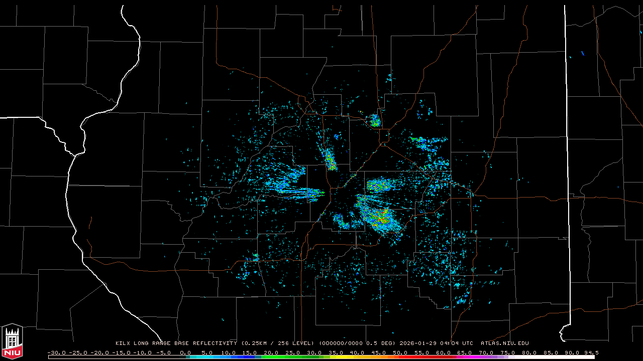Screen dimensions: 643x361
Task: Click the NIU castle logo
Action: (x=12, y=341)
